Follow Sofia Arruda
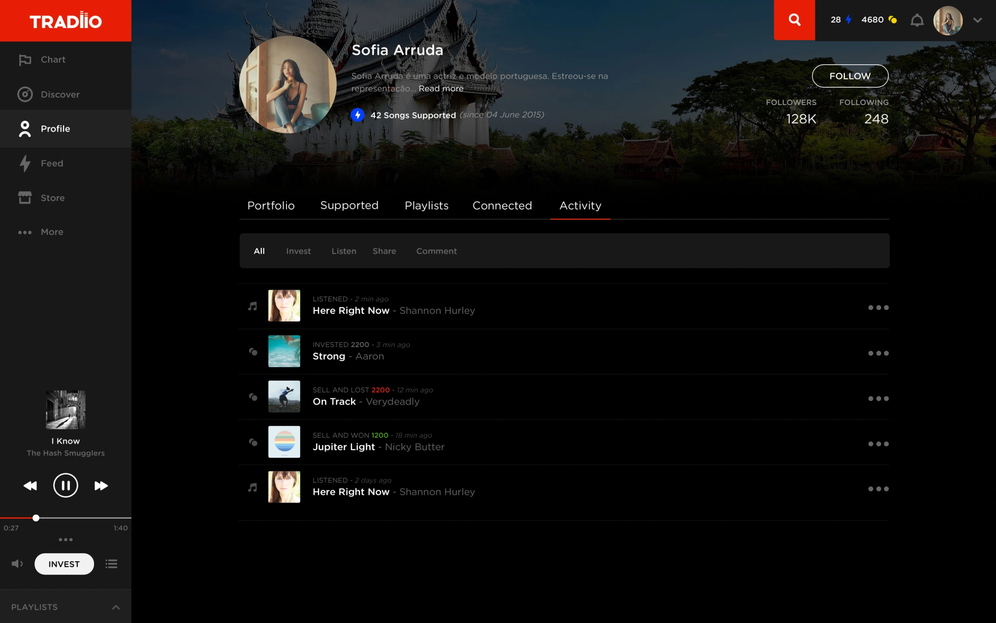The height and width of the screenshot is (623, 996). (850, 76)
